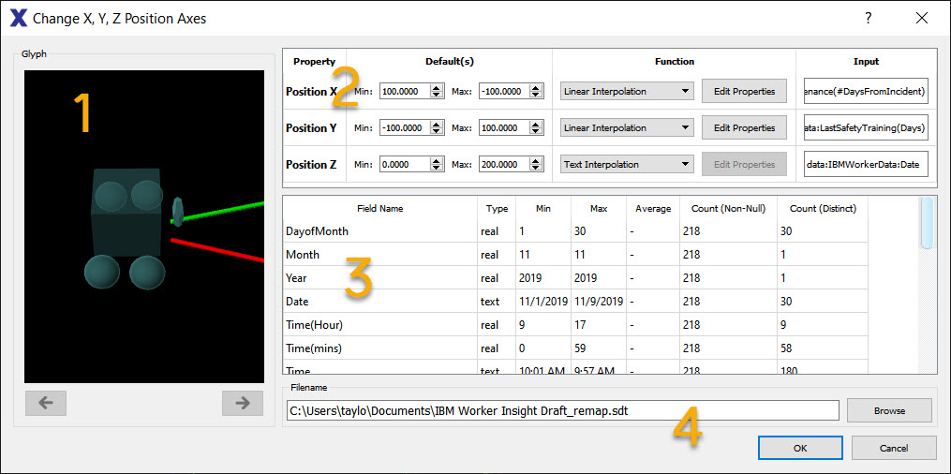Click Edit Properties for Position X
Viewport: 951px width, 474px height.
pos(744,92)
